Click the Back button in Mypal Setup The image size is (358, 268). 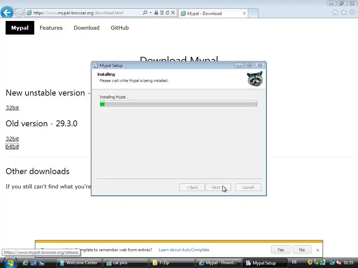[192, 187]
